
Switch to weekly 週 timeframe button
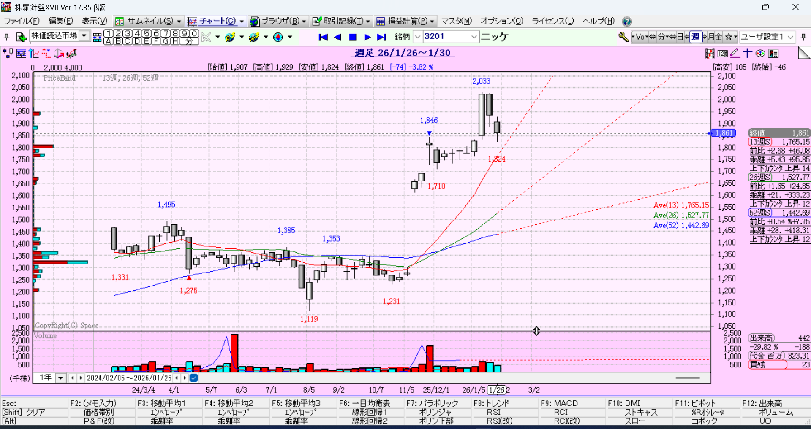pyautogui.click(x=695, y=37)
